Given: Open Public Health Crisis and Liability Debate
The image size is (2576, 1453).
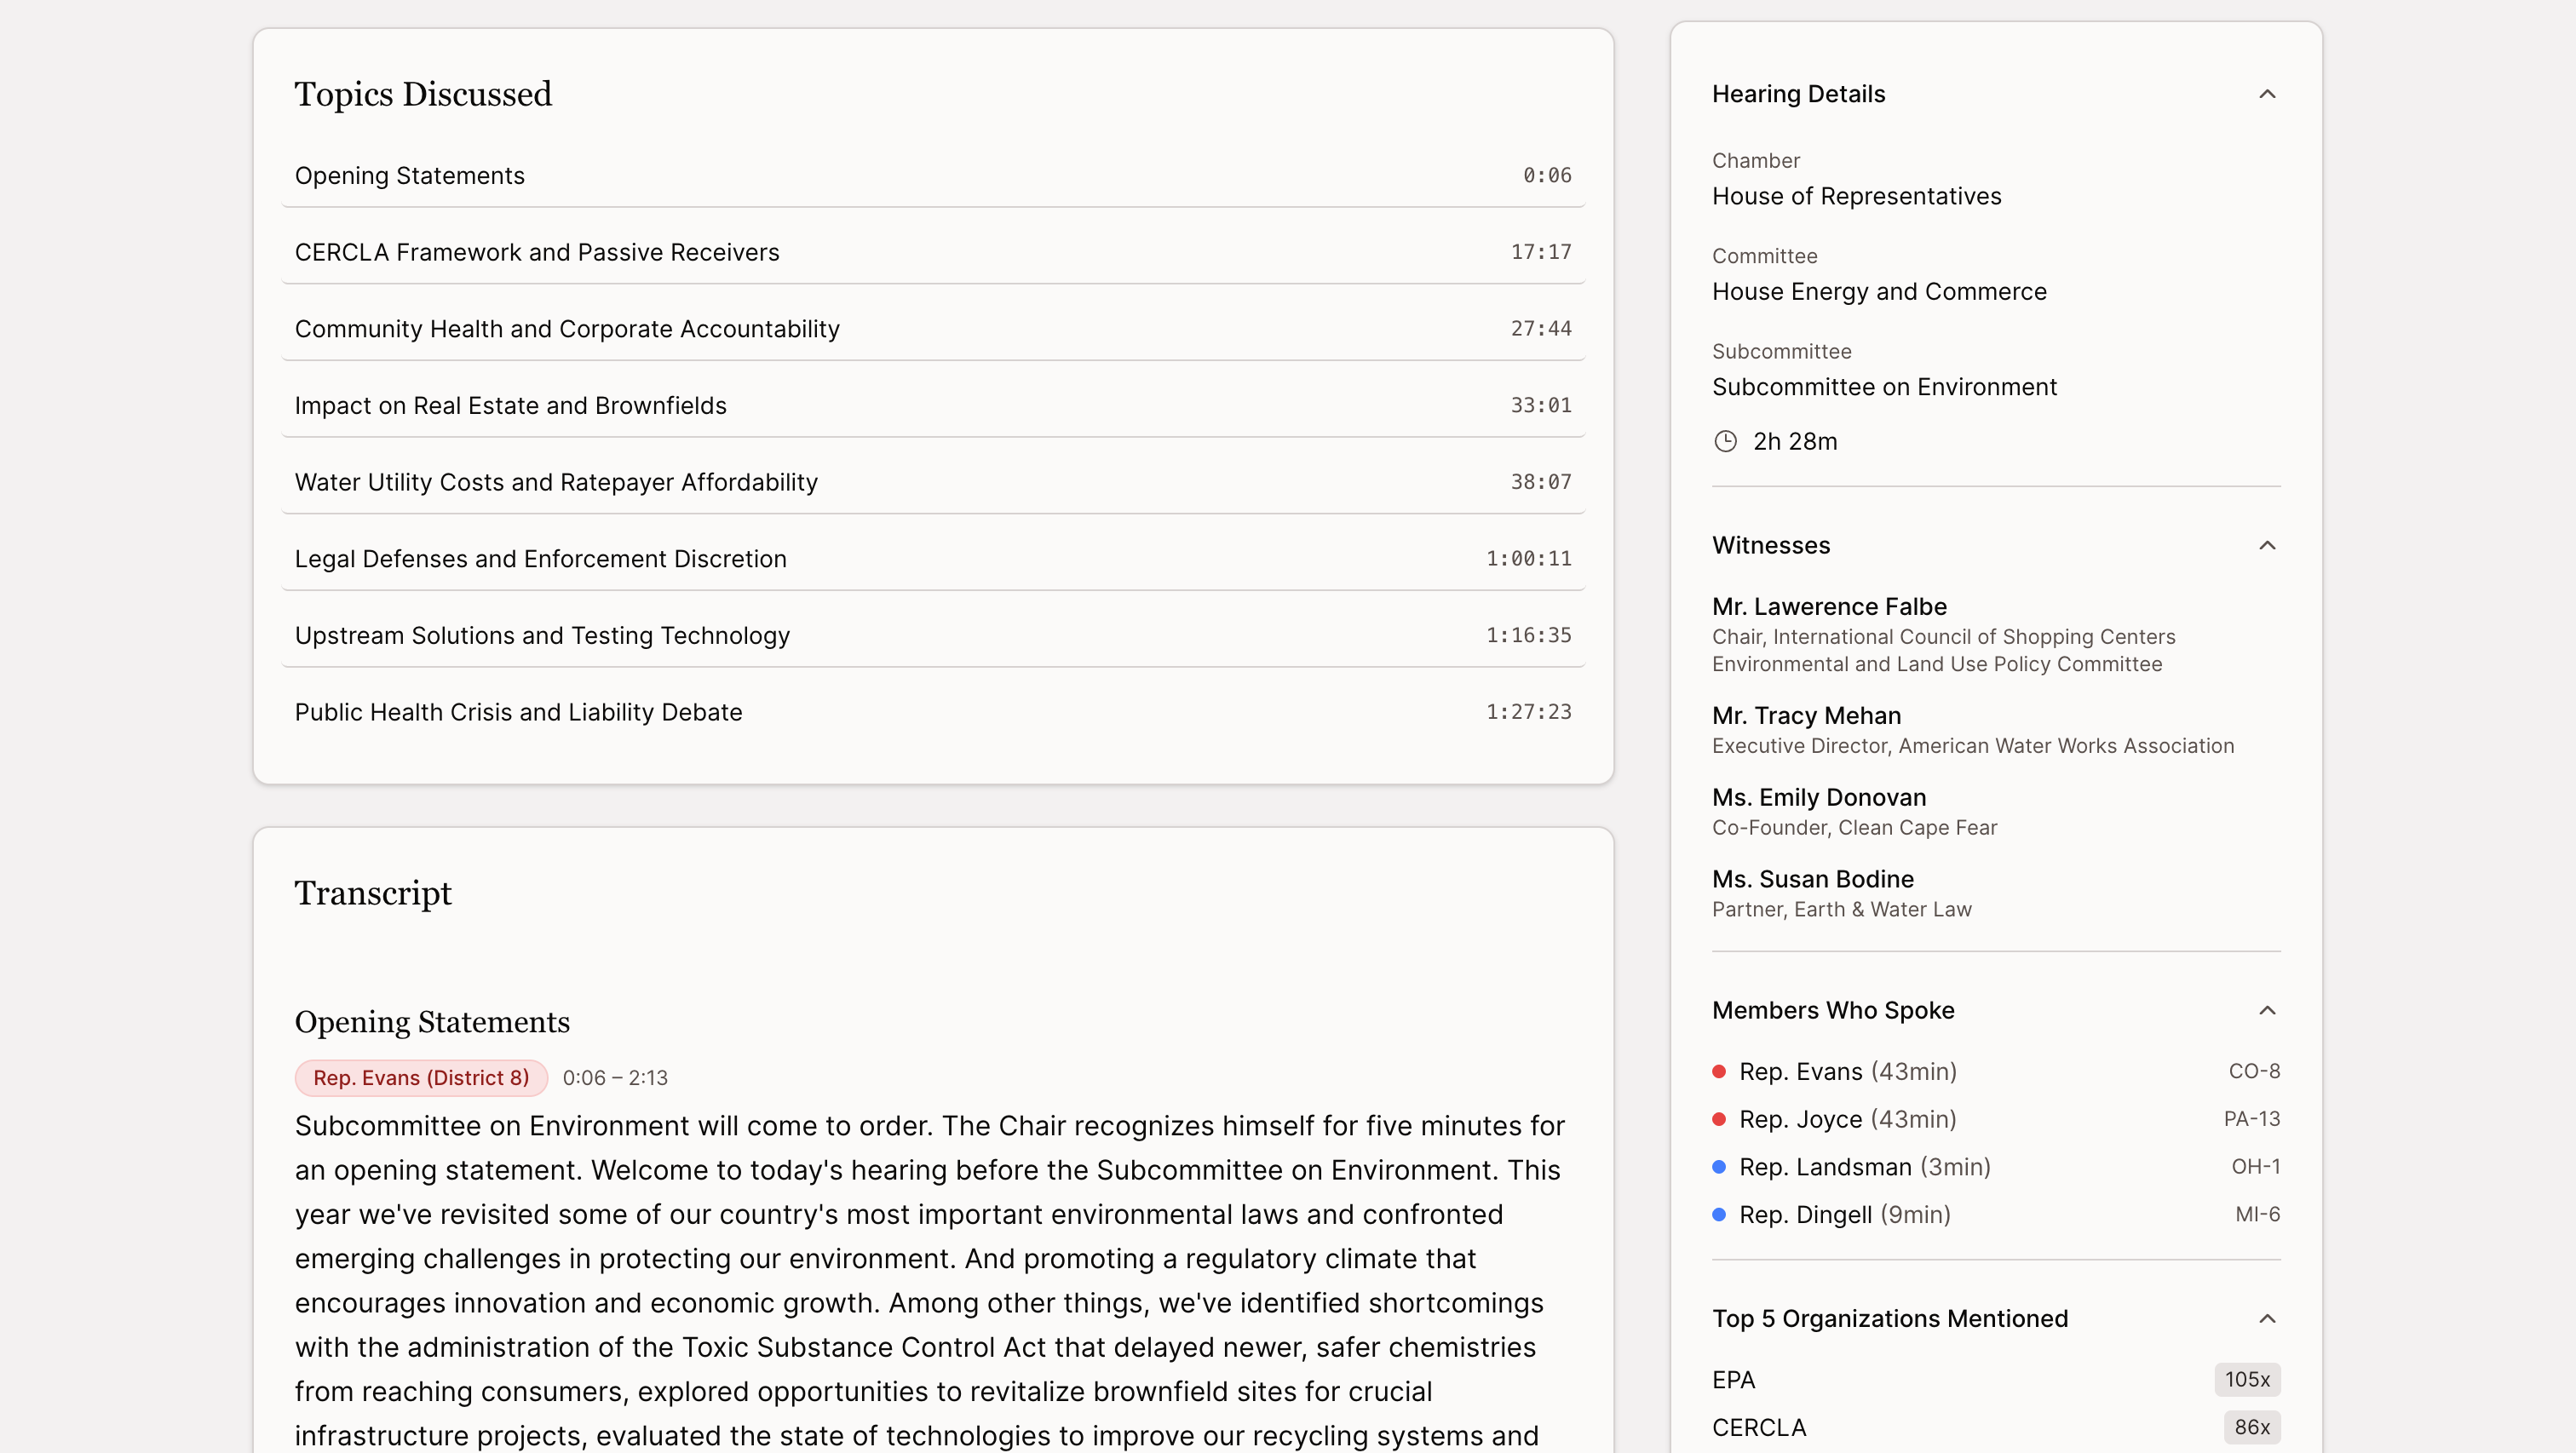Looking at the screenshot, I should pyautogui.click(x=518, y=712).
